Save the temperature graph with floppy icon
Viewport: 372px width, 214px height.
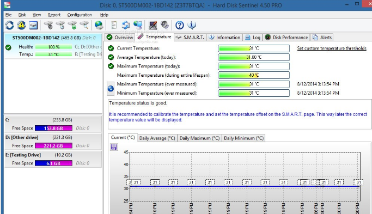point(114,147)
